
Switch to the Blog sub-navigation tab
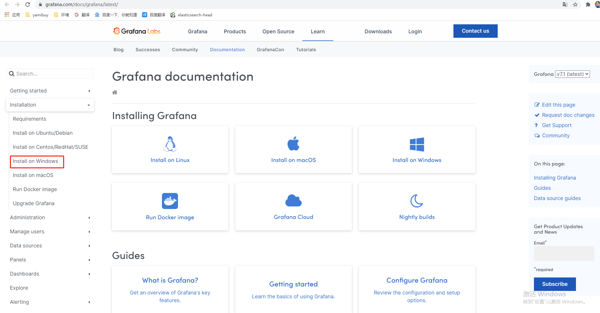tap(118, 50)
